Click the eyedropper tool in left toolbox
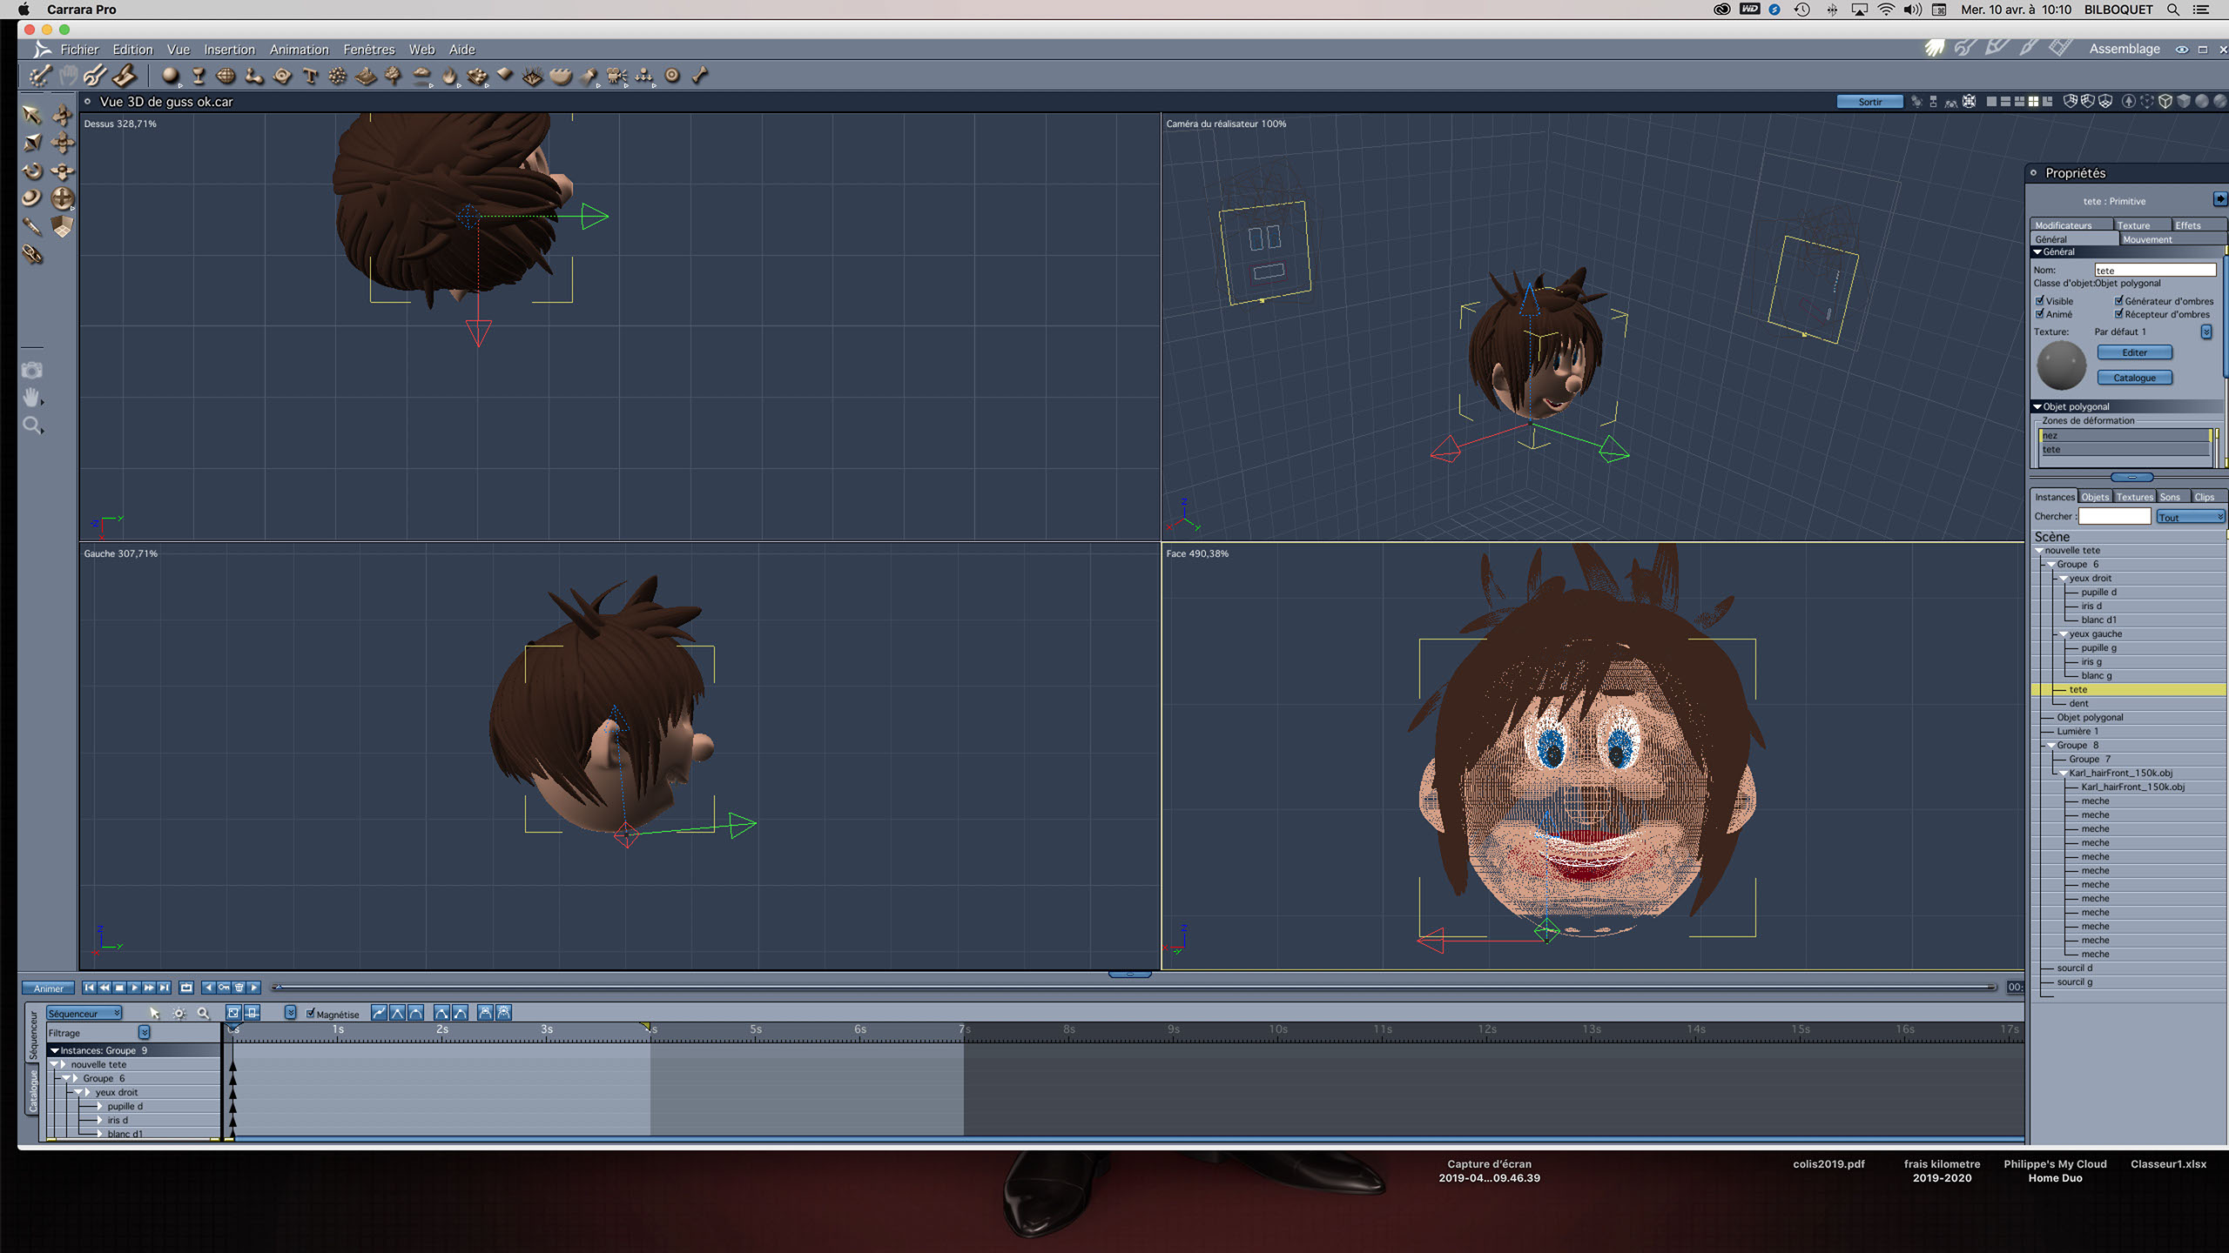 [32, 226]
